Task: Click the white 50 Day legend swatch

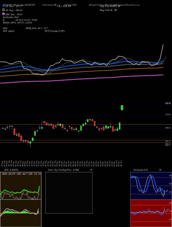Action: (3, 10)
